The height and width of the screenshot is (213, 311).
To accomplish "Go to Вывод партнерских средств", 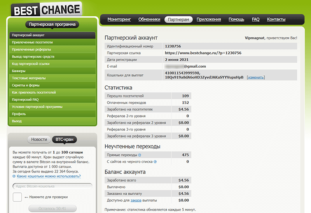I will (52, 56).
